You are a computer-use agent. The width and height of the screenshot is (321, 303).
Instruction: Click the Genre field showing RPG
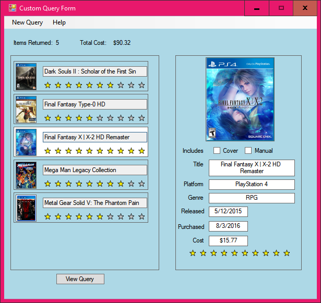252,198
